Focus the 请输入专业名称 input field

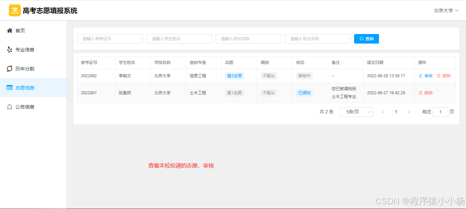[x=318, y=39]
